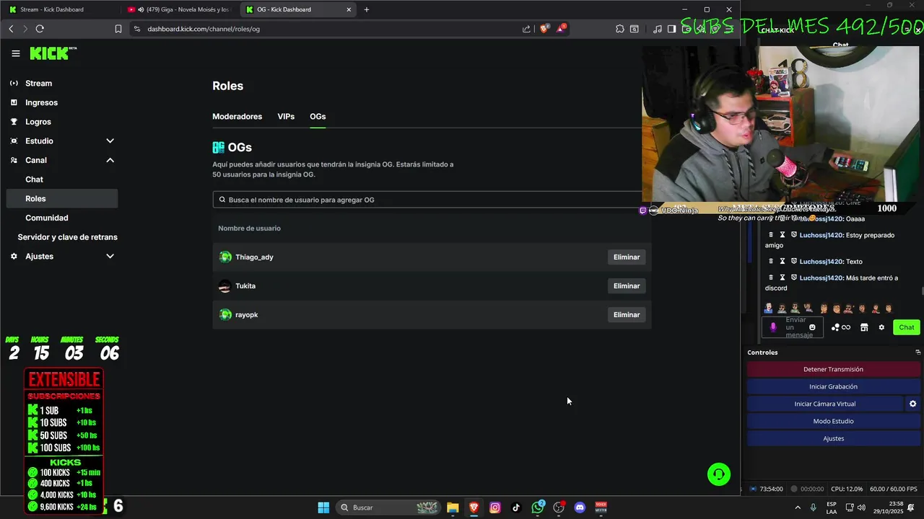Open File Explorer from taskbar
This screenshot has height=519, width=924.
click(453, 507)
